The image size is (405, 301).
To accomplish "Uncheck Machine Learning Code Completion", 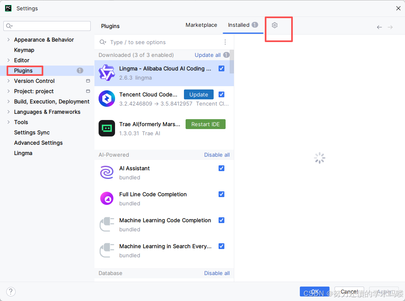I will coord(221,220).
